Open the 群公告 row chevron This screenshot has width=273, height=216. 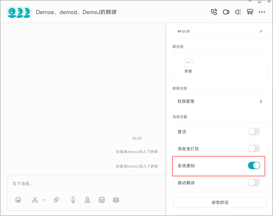(x=261, y=31)
